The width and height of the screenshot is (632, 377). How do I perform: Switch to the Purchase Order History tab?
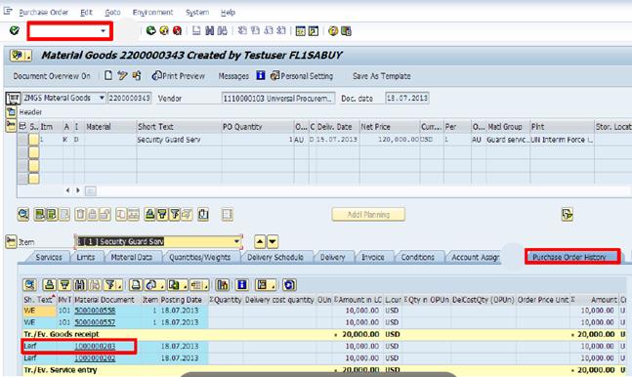(x=569, y=257)
